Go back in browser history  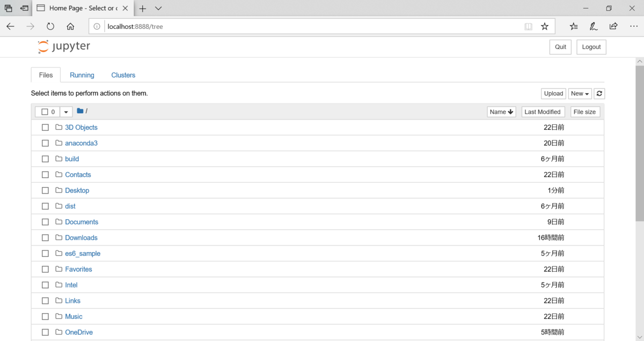(11, 26)
